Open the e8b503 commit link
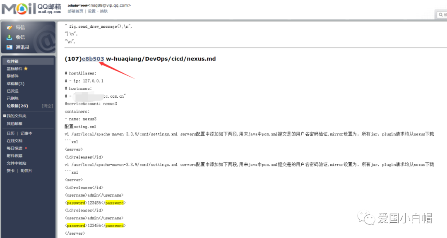The height and width of the screenshot is (238, 447). coord(93,59)
